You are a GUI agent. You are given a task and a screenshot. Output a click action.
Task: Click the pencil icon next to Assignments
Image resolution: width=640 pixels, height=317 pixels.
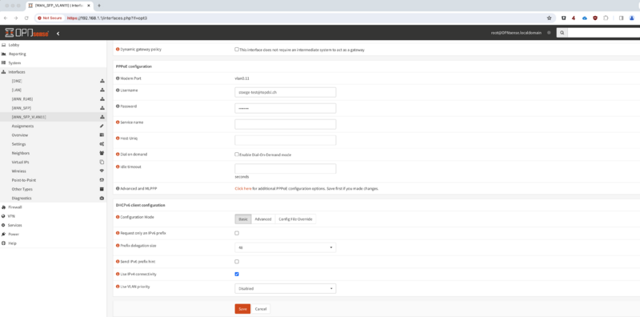click(102, 126)
